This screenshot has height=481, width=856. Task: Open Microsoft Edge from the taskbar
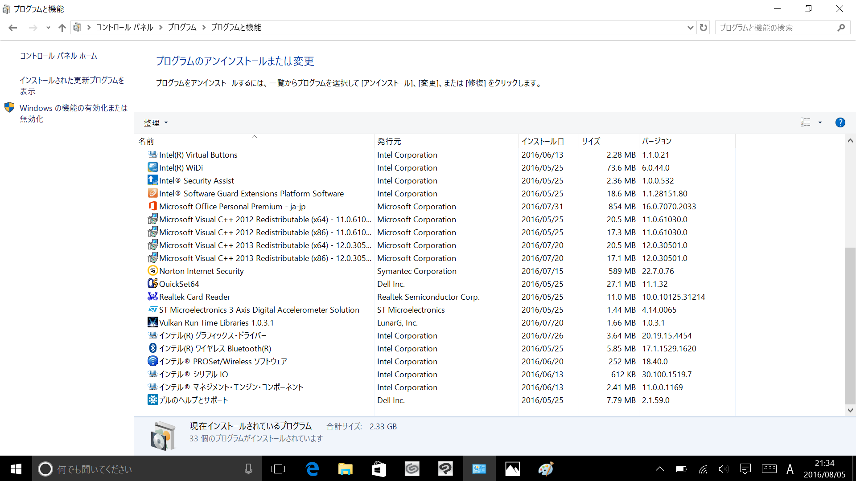[x=312, y=469]
